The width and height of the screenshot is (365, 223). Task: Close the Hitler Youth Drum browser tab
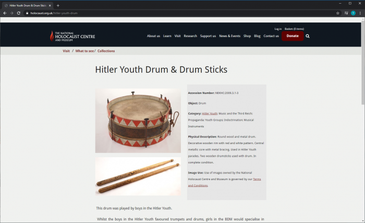[x=50, y=5]
